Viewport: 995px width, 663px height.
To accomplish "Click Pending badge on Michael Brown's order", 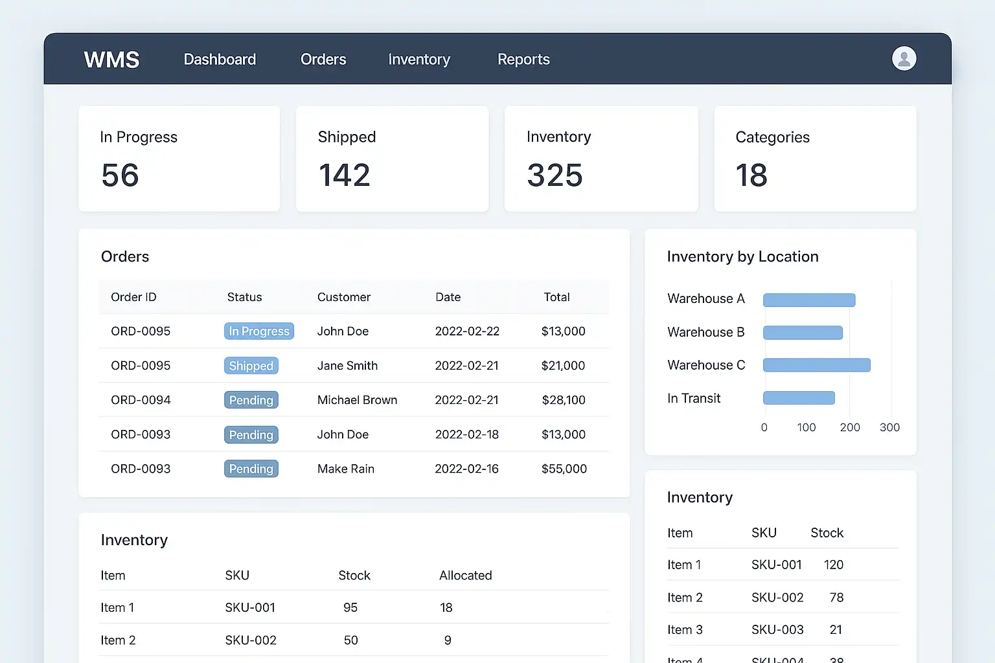I will click(251, 400).
